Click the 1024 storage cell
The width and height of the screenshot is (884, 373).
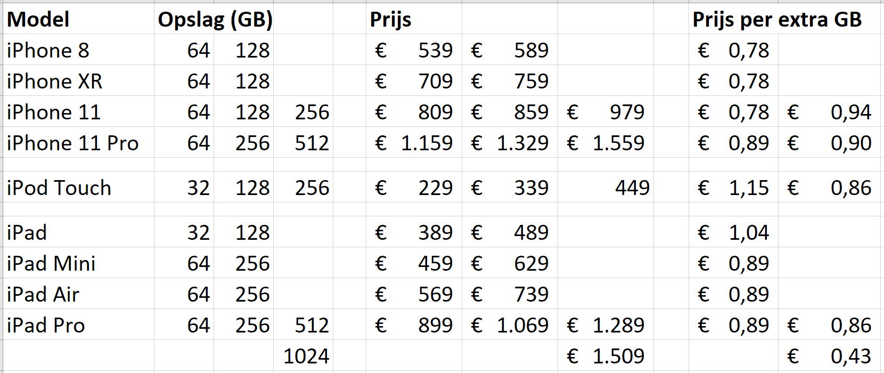(x=306, y=356)
